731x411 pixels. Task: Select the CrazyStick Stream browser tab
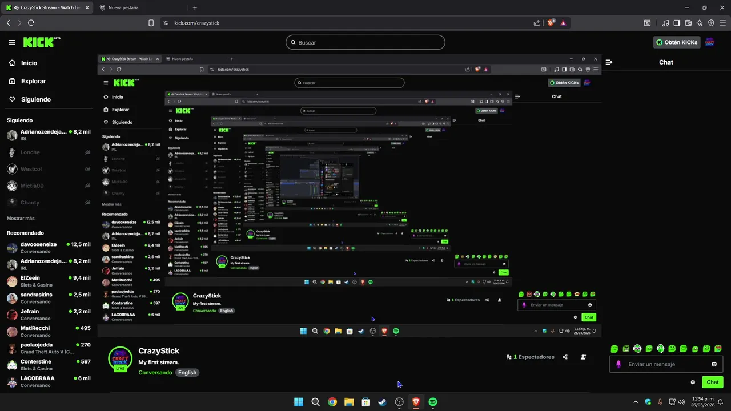tap(48, 7)
